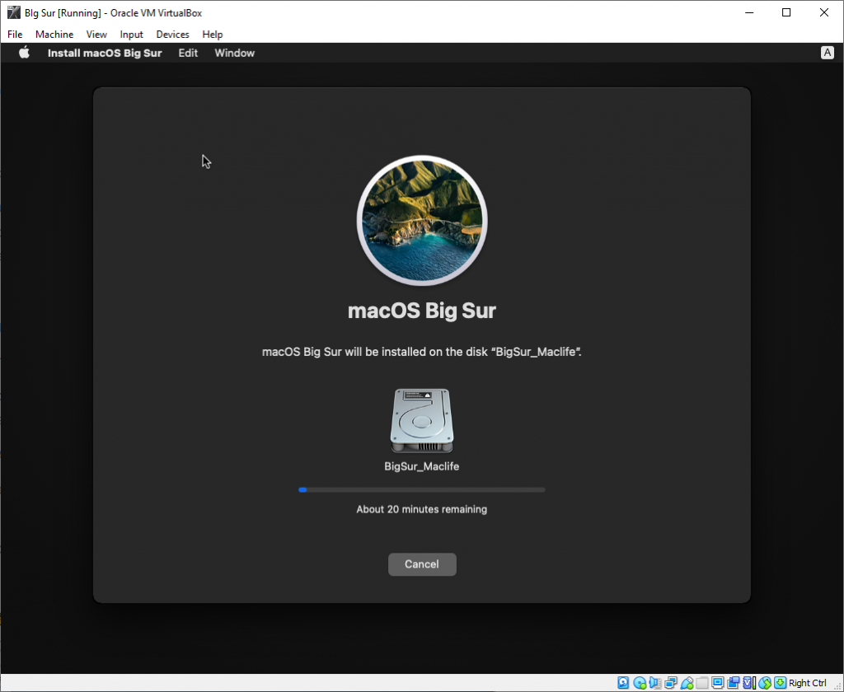Click the network adapters status icon
This screenshot has height=692, width=844.
(671, 682)
